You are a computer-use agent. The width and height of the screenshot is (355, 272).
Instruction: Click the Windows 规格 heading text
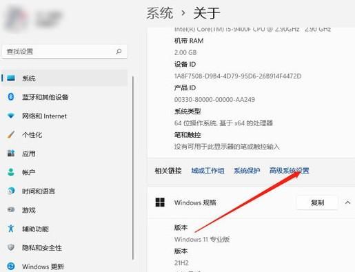(x=195, y=202)
